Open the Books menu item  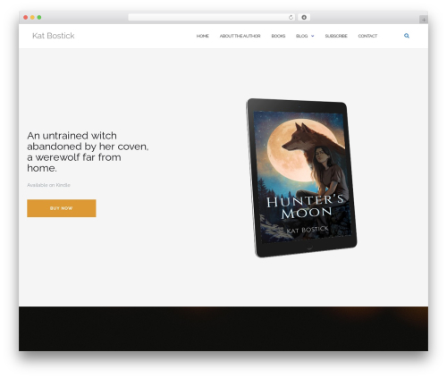tap(278, 36)
